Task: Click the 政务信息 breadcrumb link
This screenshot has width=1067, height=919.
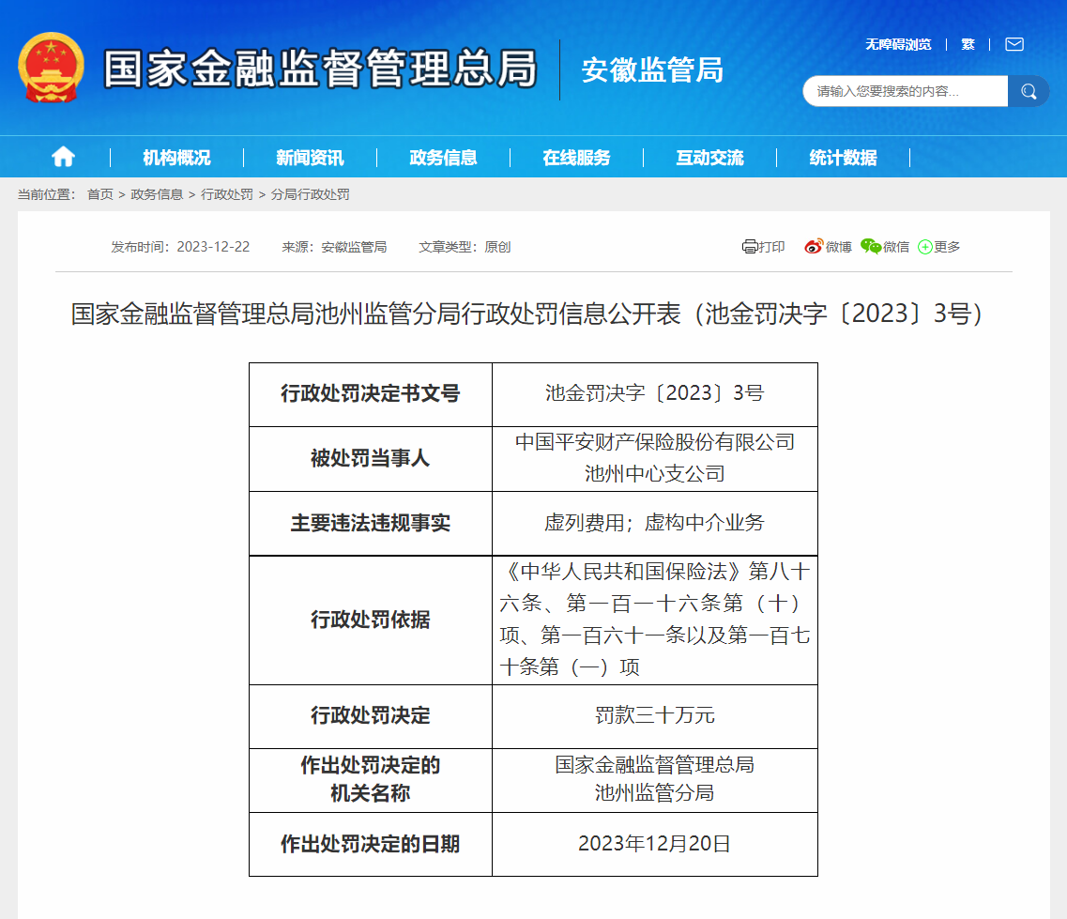Action: point(157,194)
